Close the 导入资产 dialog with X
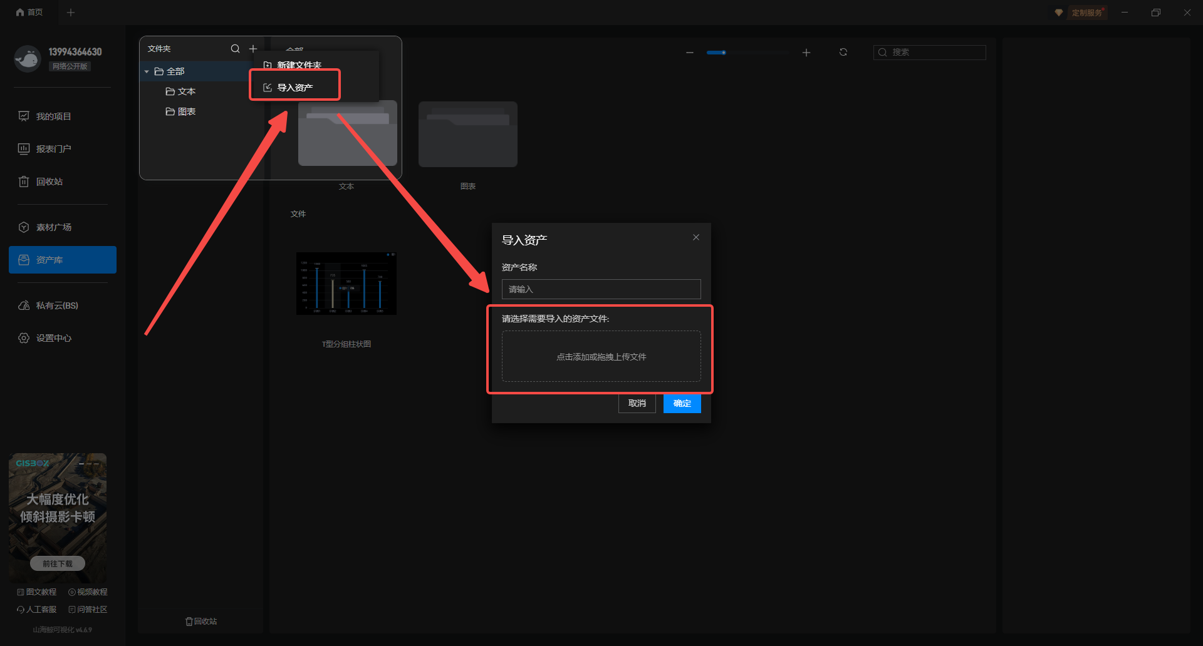 (696, 237)
